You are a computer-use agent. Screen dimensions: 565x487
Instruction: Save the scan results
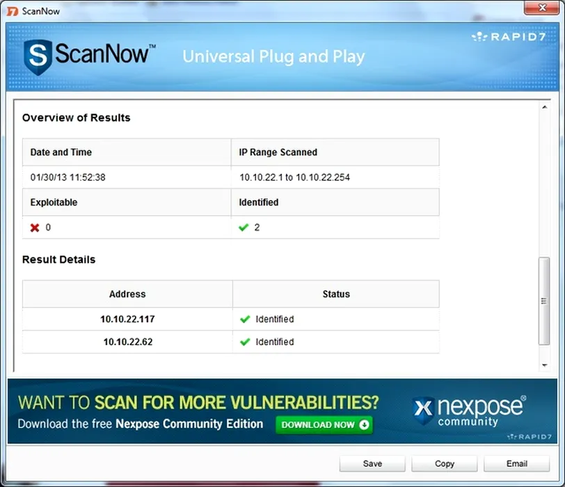372,464
